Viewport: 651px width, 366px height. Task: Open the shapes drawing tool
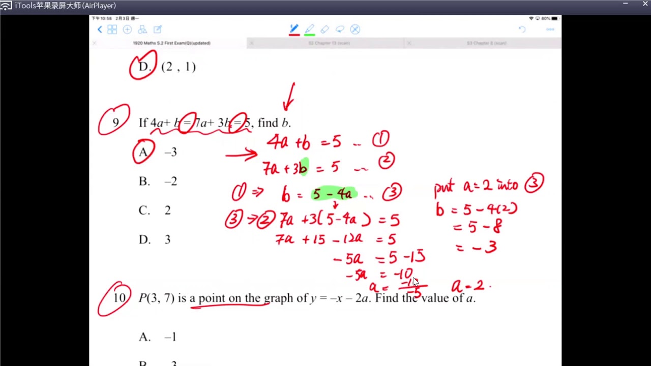click(x=142, y=29)
